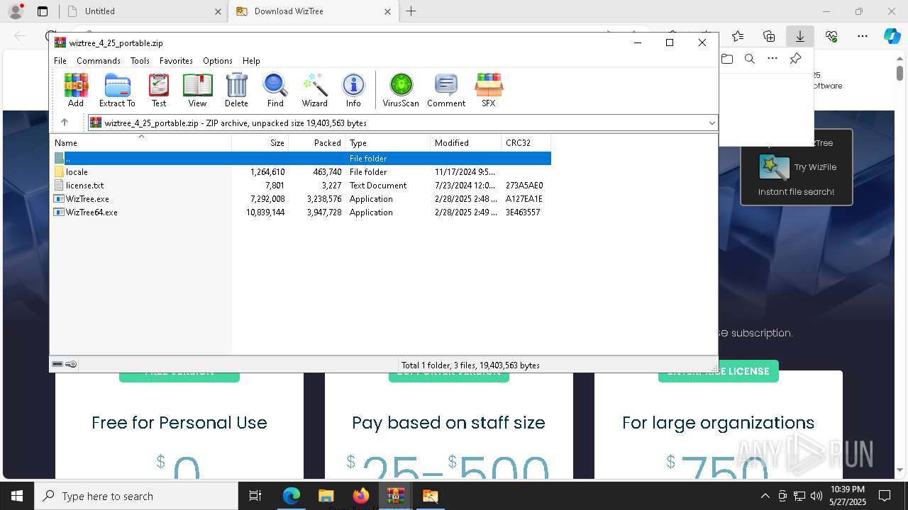The image size is (908, 510).
Task: Go up one folder level arrow
Action: (x=65, y=123)
